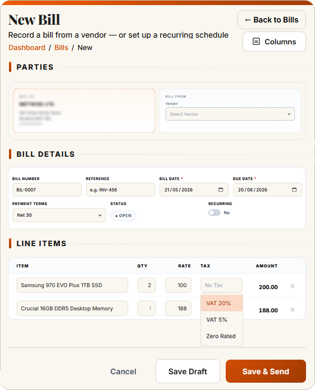Image resolution: width=315 pixels, height=390 pixels.
Task: Click the No Tax selector on Samsung row
Action: point(221,285)
